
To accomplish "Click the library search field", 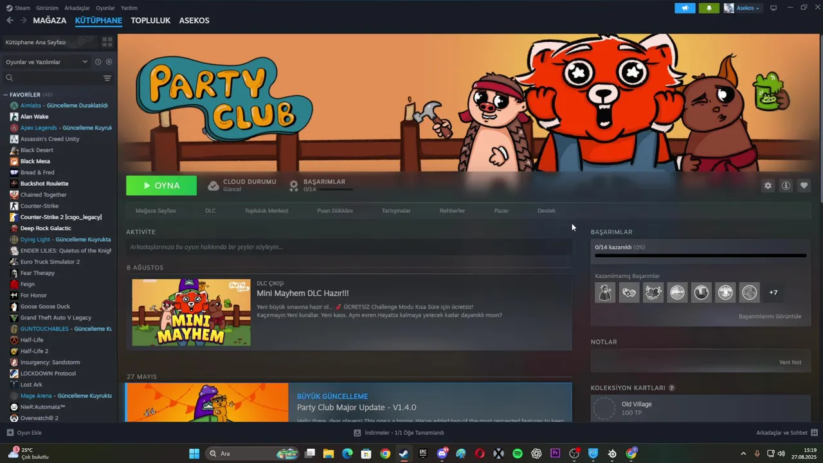I will pyautogui.click(x=51, y=78).
